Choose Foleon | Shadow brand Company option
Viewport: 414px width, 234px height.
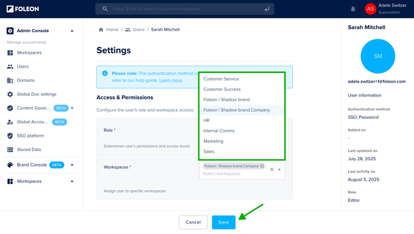242,110
